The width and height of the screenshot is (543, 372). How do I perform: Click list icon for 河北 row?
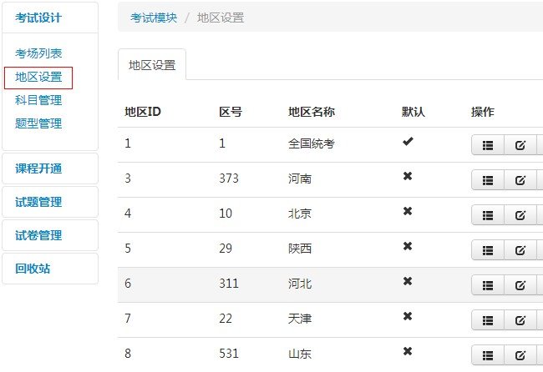(488, 285)
